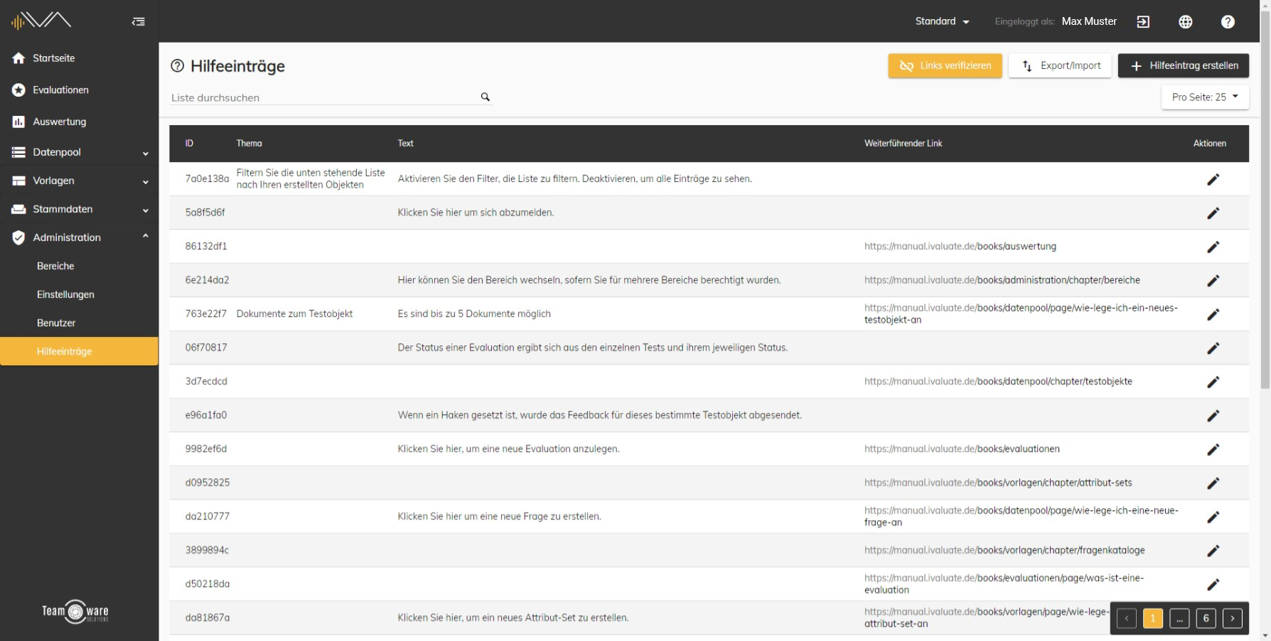Image resolution: width=1271 pixels, height=641 pixels.
Task: Click the Links verifizieren button
Action: [x=945, y=65]
